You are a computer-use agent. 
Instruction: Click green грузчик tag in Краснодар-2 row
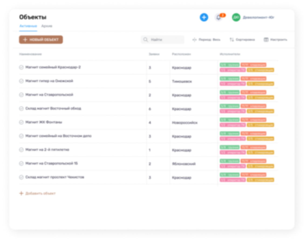[230, 65]
